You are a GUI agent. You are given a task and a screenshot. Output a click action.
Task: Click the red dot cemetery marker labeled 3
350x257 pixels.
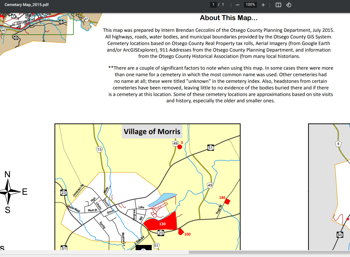pyautogui.click(x=180, y=147)
